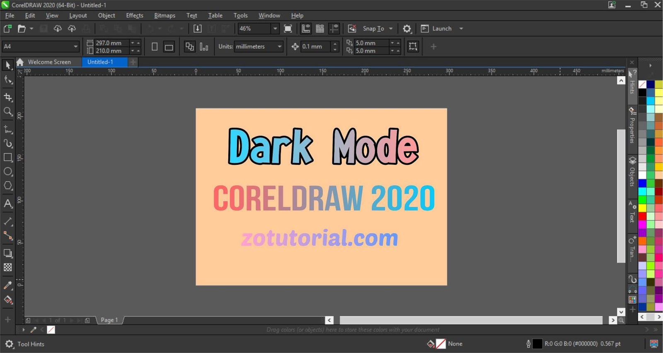The height and width of the screenshot is (353, 663).
Task: Click the No Color swatch in palette
Action: (x=642, y=84)
